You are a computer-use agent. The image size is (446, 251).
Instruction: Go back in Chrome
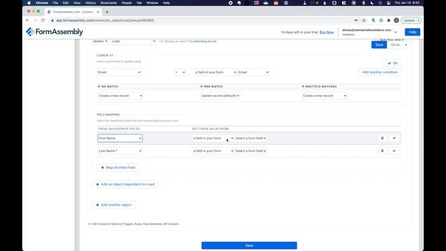coord(28,20)
